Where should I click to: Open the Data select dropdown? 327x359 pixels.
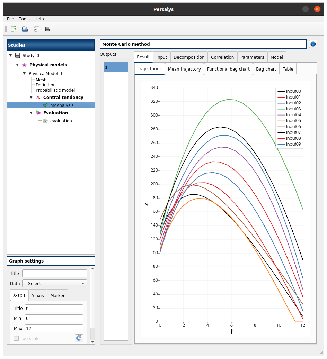coord(54,284)
